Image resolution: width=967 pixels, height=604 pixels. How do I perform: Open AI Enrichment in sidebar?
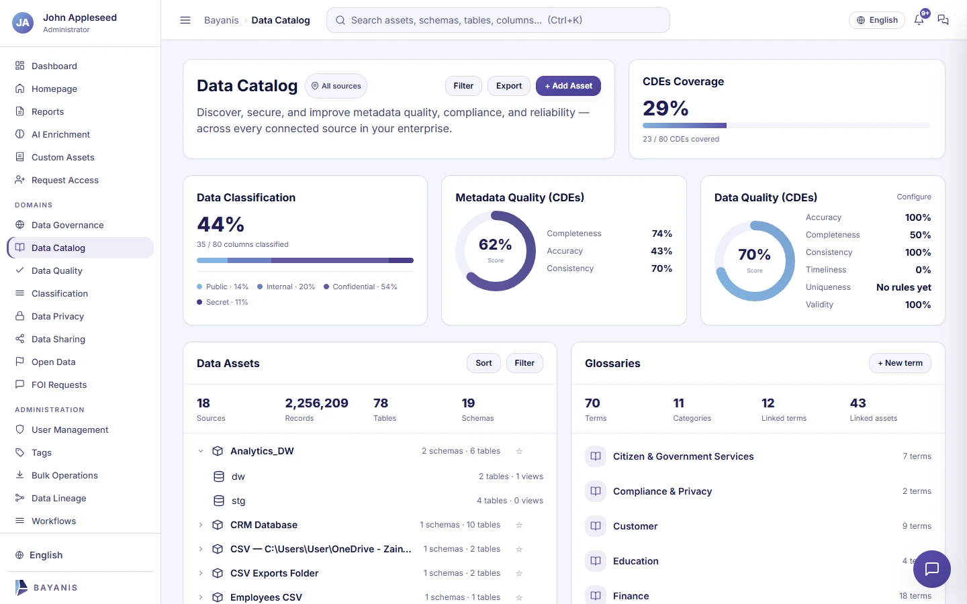(x=80, y=134)
